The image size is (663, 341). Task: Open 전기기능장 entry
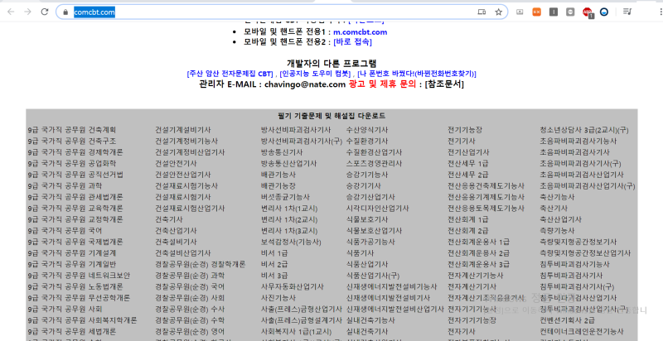pos(465,130)
